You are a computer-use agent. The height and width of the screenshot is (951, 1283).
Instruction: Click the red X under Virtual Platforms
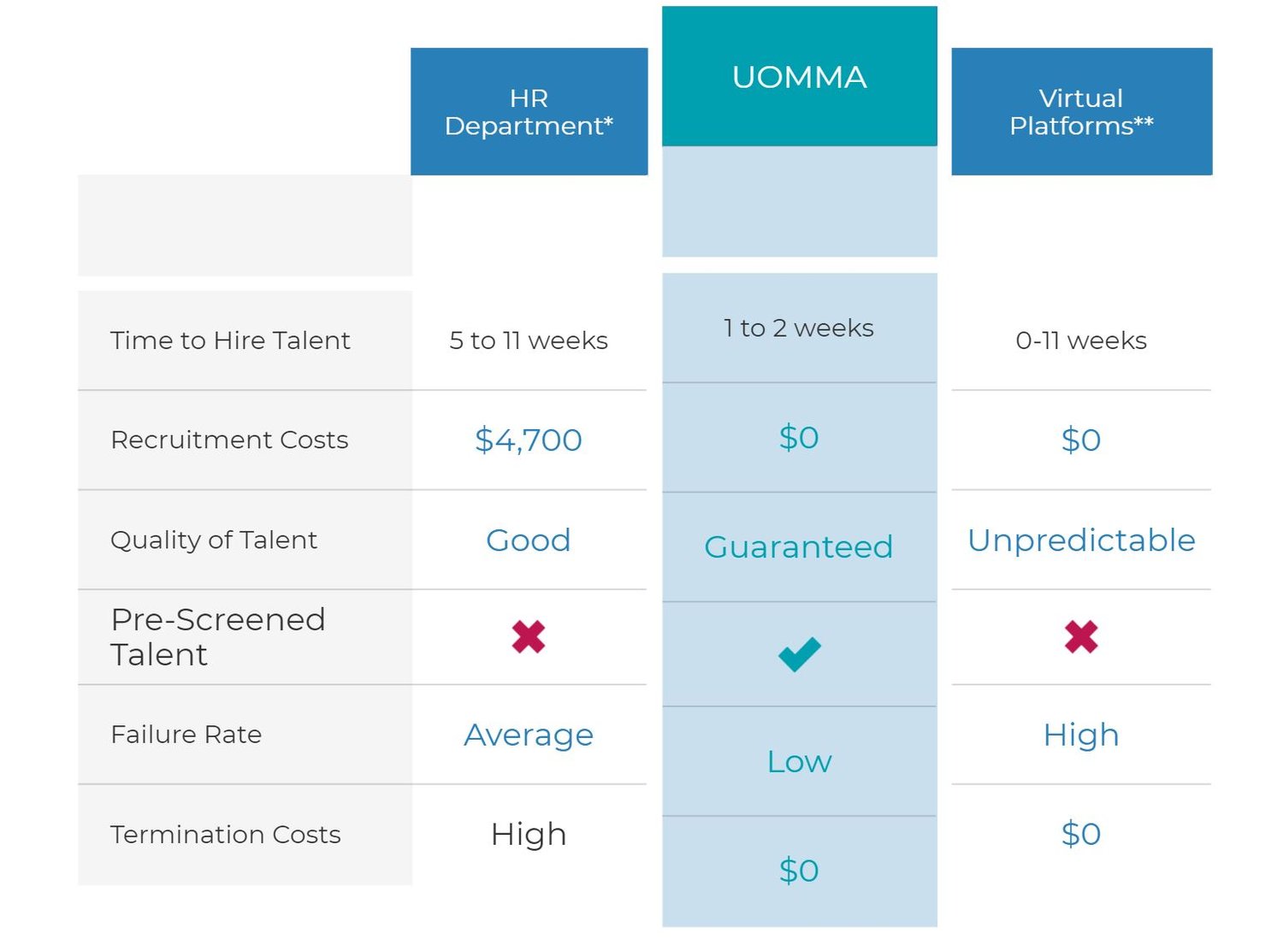coord(1081,637)
